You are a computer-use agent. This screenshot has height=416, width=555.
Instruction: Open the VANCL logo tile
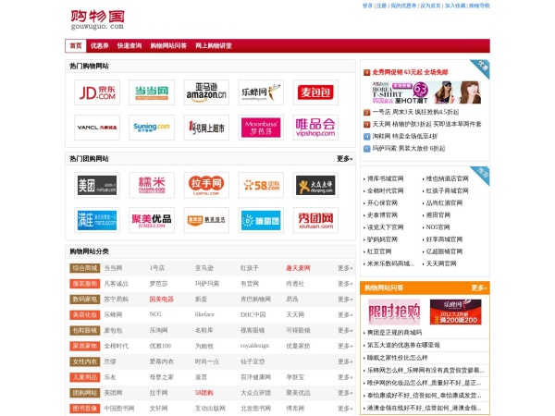pyautogui.click(x=97, y=128)
